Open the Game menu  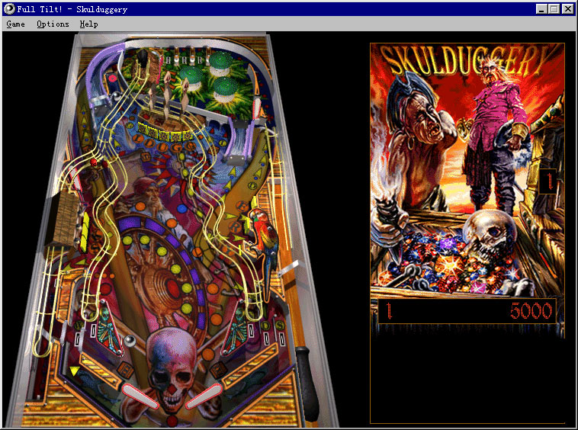pyautogui.click(x=15, y=24)
